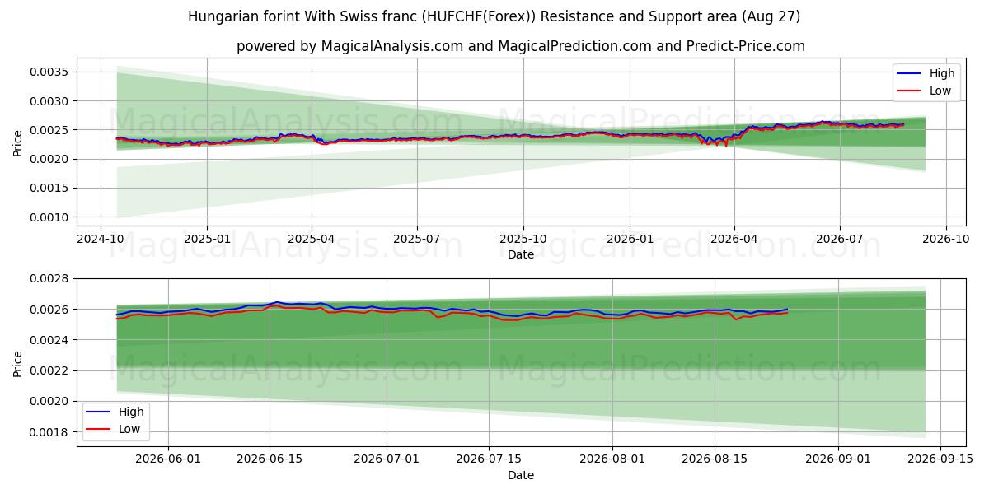The height and width of the screenshot is (494, 989).
Task: Click the top chart x-axis label 2026-10
Action: [x=945, y=239]
